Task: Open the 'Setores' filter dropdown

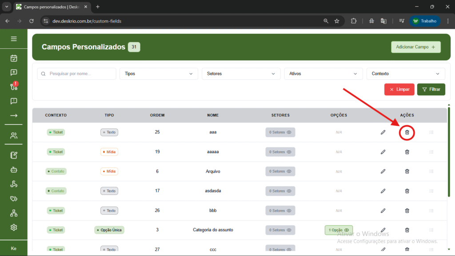Action: [x=241, y=74]
